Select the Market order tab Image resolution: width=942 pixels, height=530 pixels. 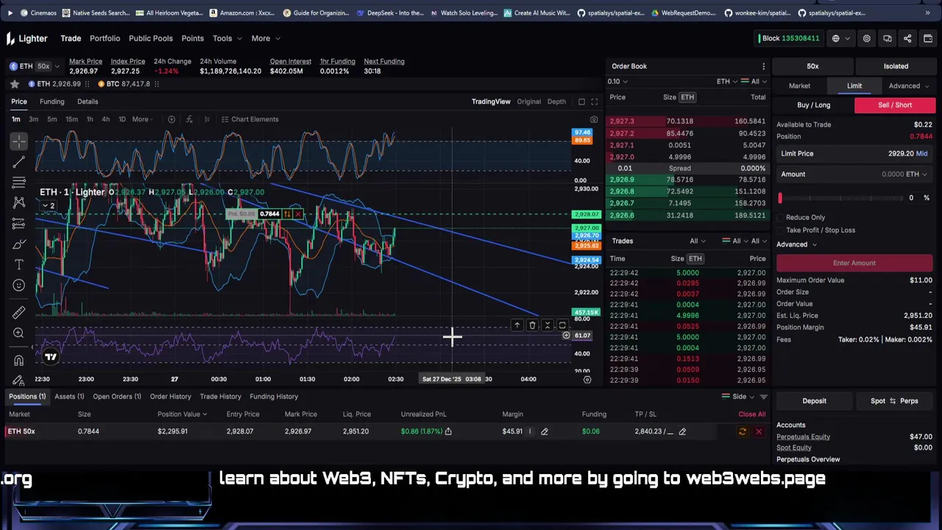(x=799, y=86)
